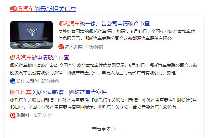Open headline 哪吒汽车关联公司新增一则破产审查案件

click(58, 92)
